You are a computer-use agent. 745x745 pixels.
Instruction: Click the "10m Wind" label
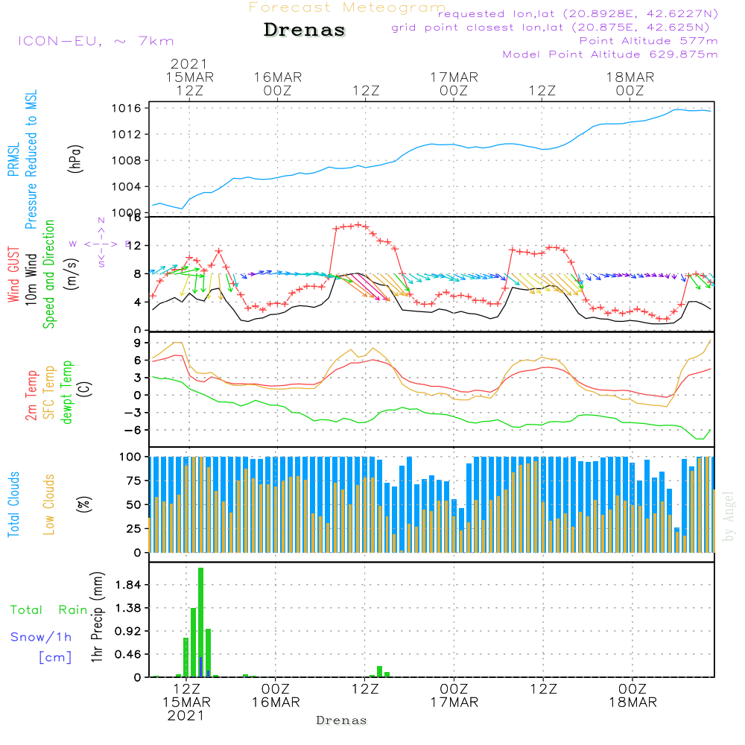tap(31, 279)
